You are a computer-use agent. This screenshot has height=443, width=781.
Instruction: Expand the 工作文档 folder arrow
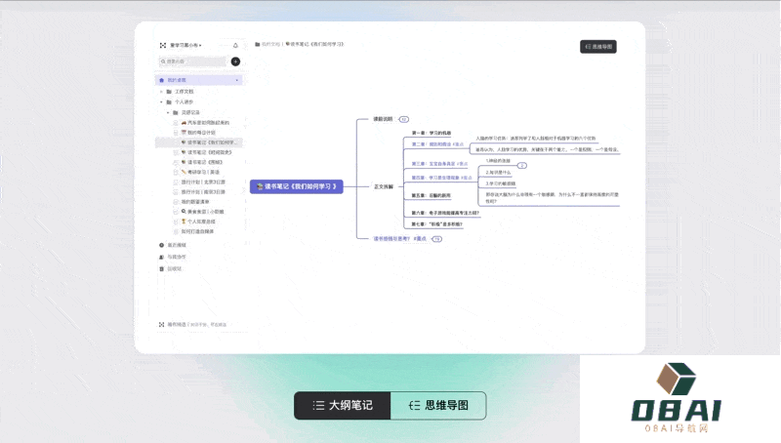[161, 92]
